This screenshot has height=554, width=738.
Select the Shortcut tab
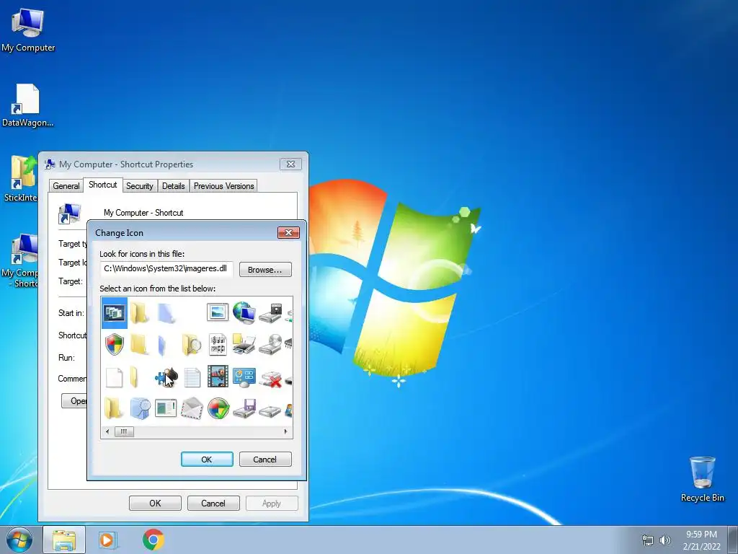click(102, 185)
